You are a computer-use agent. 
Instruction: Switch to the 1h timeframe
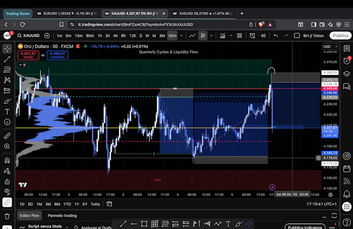click(100, 36)
